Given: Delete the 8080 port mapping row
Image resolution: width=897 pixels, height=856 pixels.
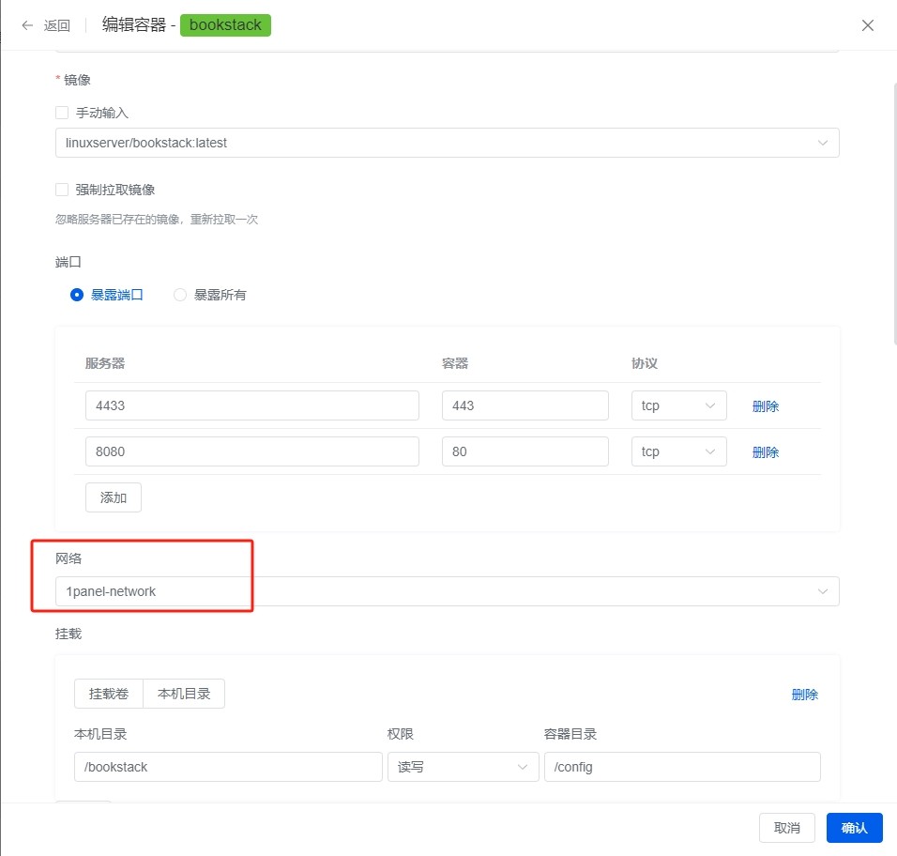Looking at the screenshot, I should 766,452.
